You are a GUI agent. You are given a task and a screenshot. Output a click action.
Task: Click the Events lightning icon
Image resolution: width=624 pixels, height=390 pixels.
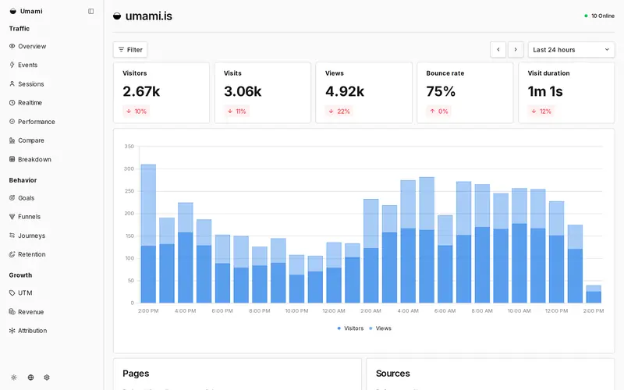click(12, 65)
